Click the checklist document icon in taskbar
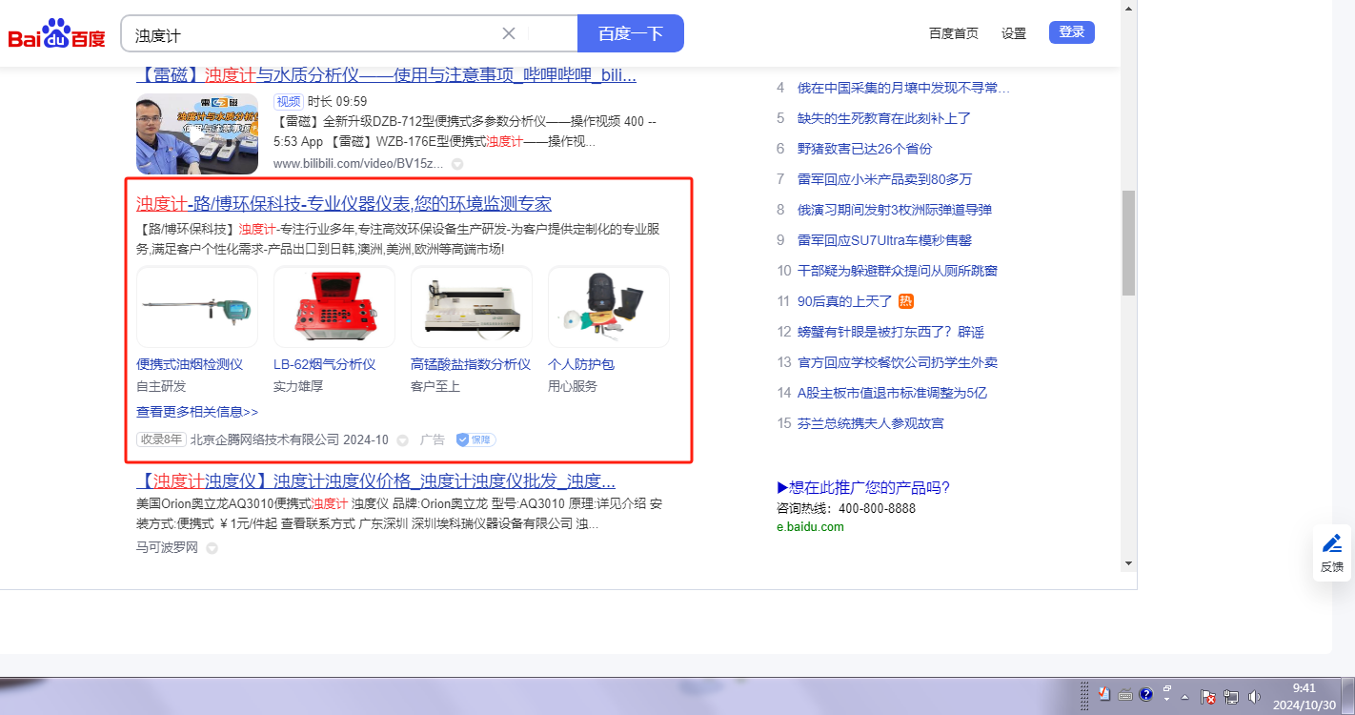 [x=1104, y=694]
